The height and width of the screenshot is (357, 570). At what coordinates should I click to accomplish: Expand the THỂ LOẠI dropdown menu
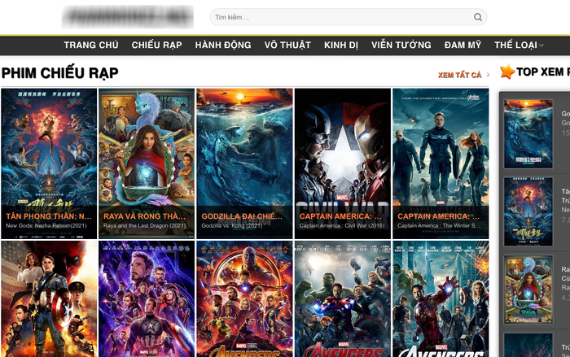[519, 46]
